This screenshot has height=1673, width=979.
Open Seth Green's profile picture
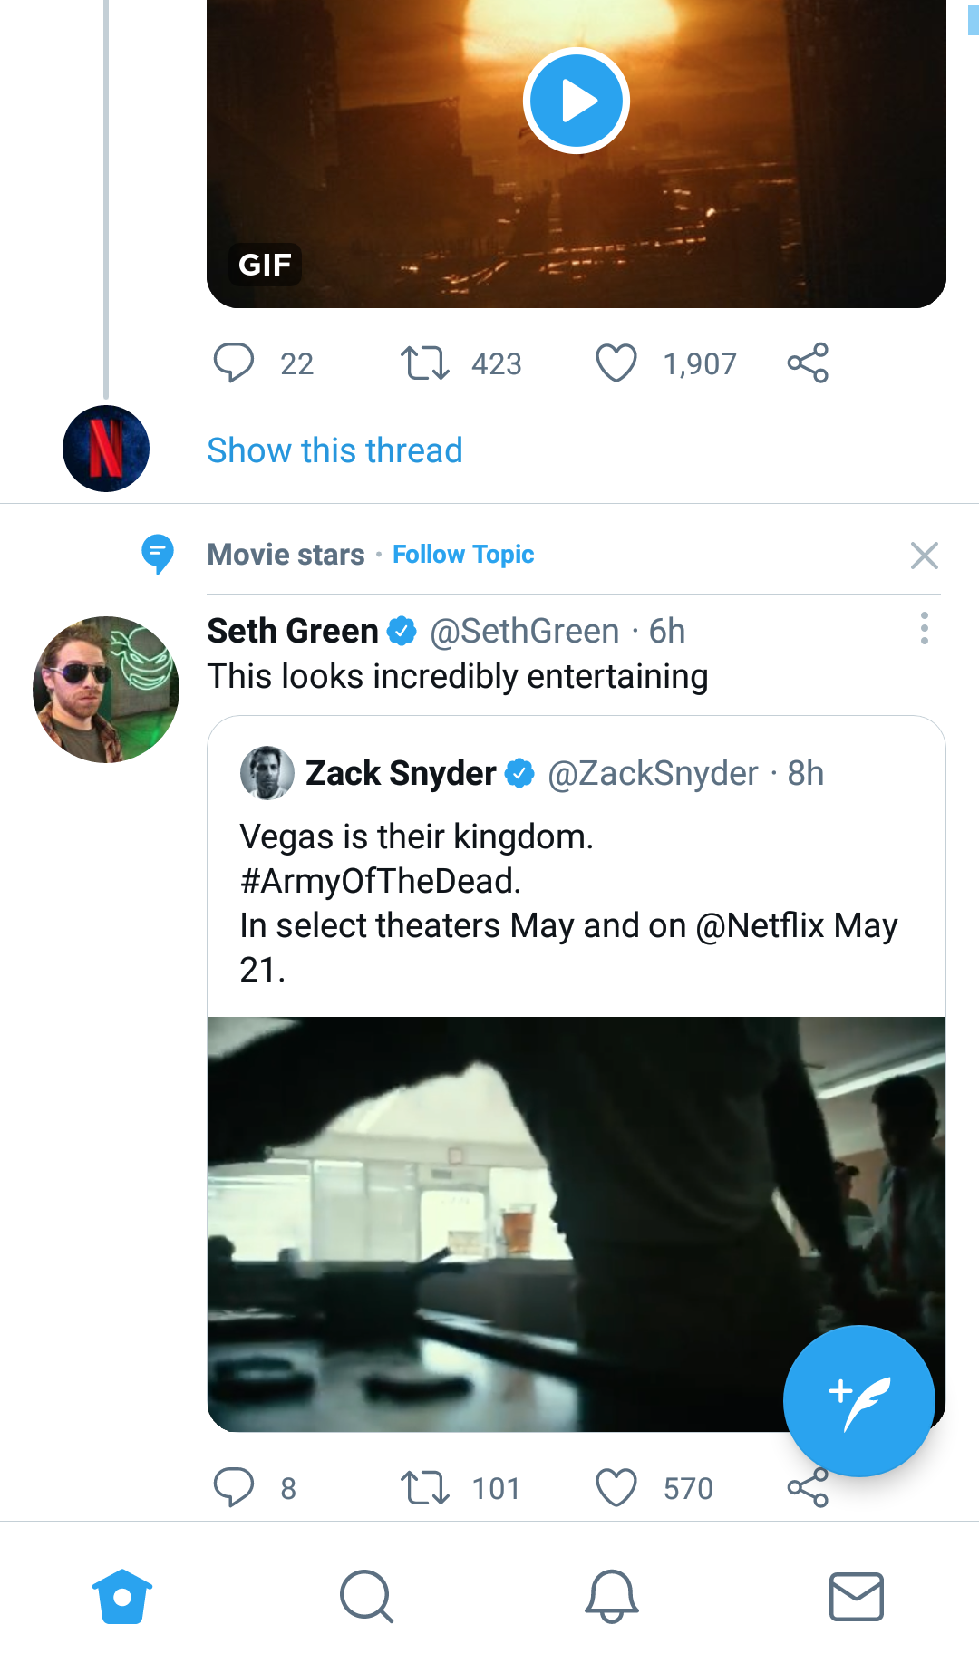pos(106,690)
